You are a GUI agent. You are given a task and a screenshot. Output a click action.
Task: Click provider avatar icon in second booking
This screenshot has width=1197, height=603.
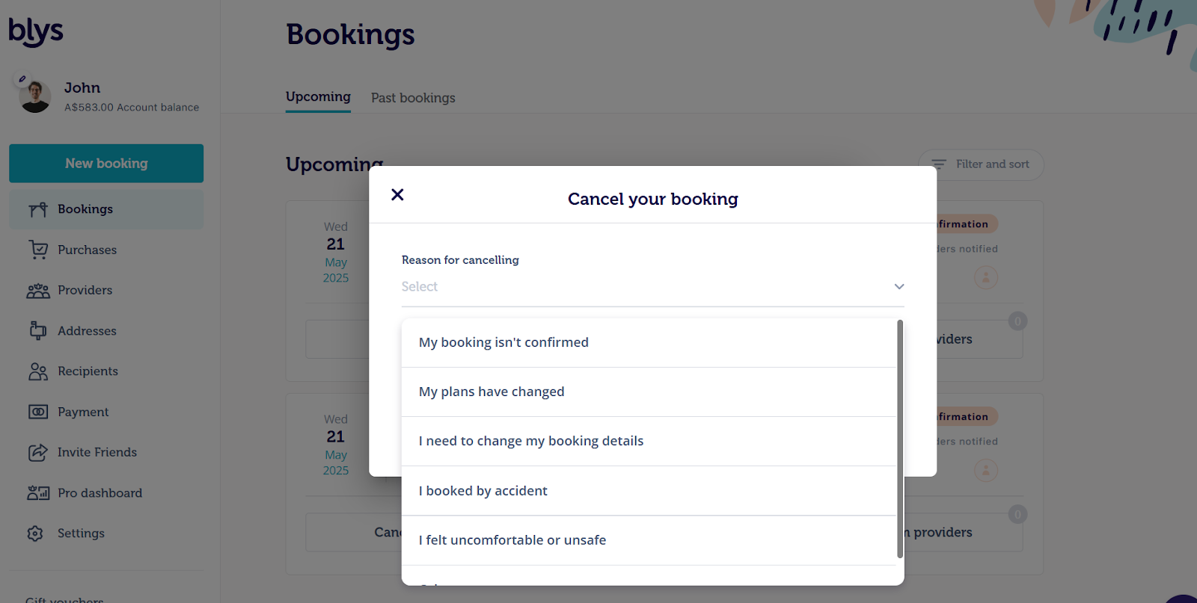tap(986, 471)
